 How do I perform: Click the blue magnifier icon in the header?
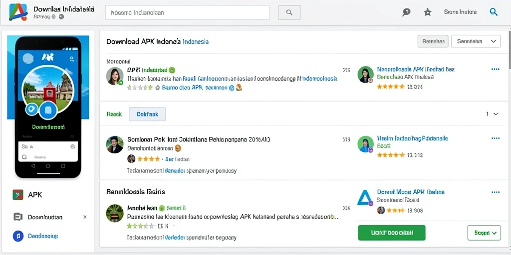pyautogui.click(x=494, y=12)
